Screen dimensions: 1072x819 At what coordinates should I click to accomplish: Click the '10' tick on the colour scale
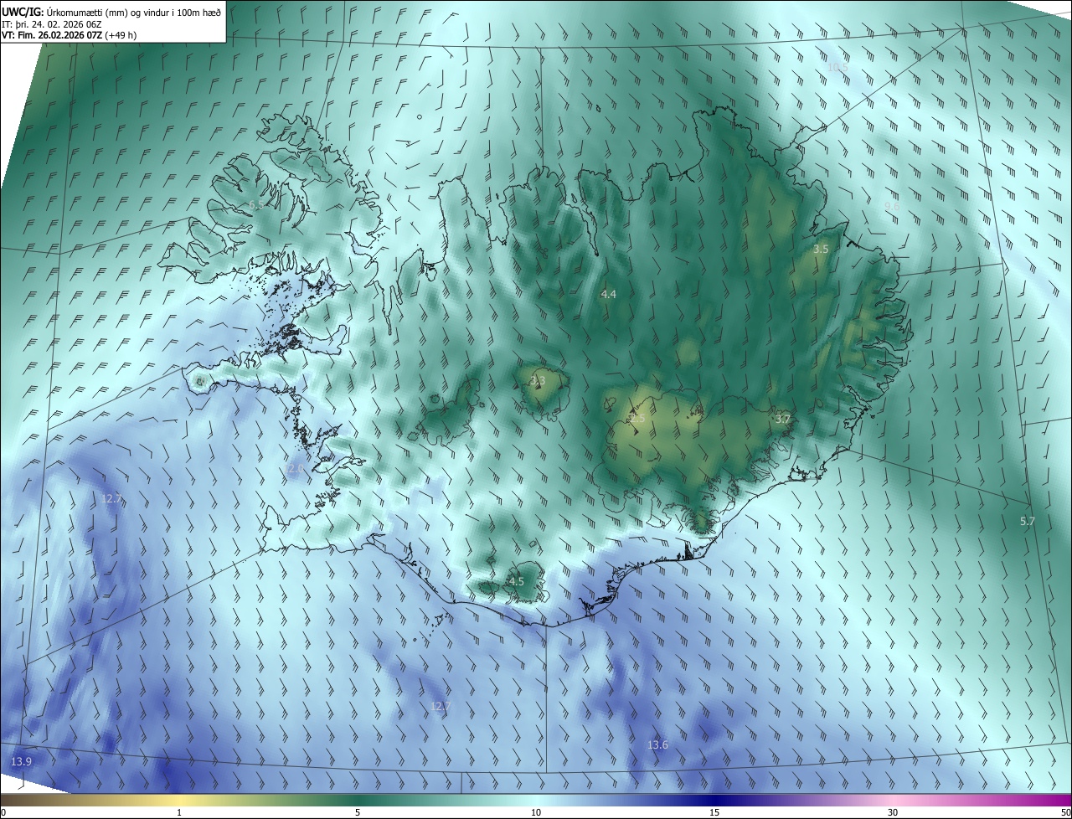(536, 813)
